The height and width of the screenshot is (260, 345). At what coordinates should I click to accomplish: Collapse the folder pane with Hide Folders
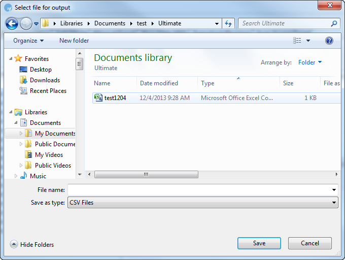click(x=32, y=244)
